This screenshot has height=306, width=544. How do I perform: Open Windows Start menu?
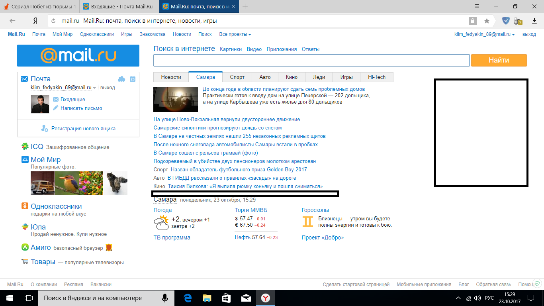click(9, 298)
